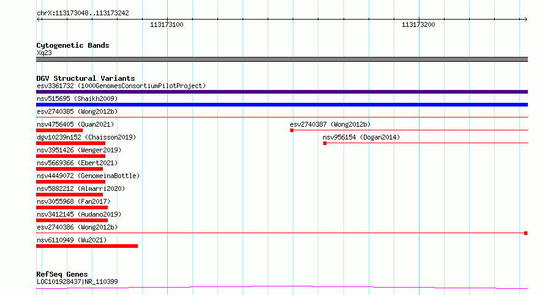Click ruler position label 113173200
Image resolution: width=545 pixels, height=295 pixels.
tap(418, 24)
